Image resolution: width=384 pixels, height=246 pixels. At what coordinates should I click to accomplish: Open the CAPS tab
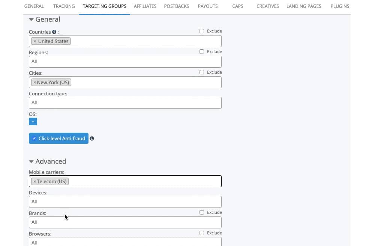[237, 6]
